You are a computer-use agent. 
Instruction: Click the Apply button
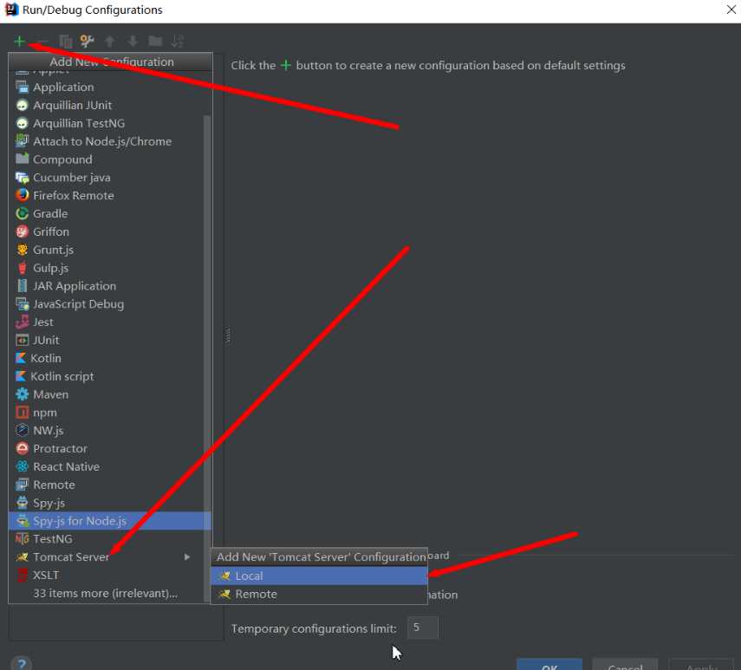(701, 664)
